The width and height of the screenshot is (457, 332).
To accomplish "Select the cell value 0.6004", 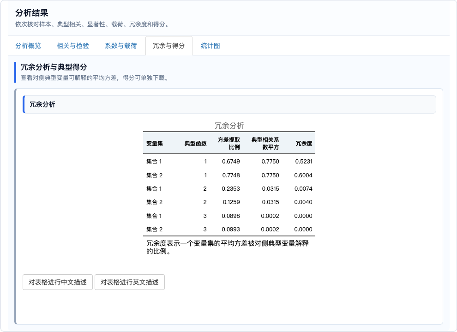I will pos(303,175).
